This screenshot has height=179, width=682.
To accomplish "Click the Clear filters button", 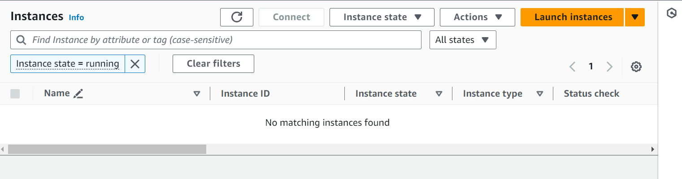I will coord(213,64).
